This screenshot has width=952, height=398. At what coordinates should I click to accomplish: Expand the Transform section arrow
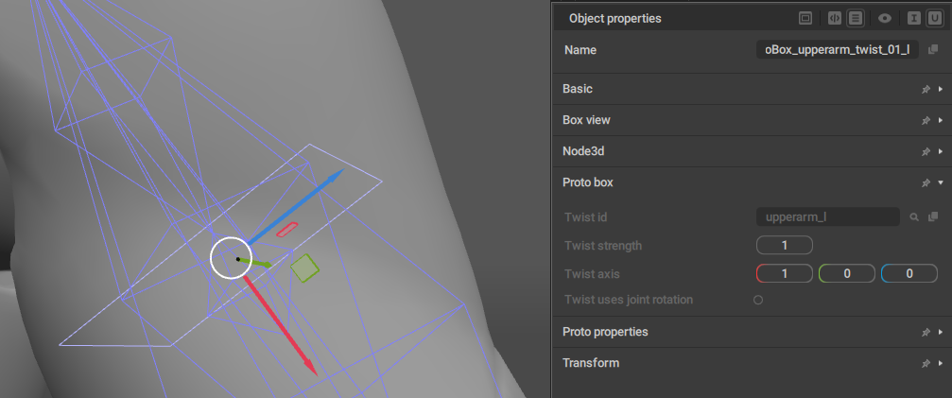(941, 363)
